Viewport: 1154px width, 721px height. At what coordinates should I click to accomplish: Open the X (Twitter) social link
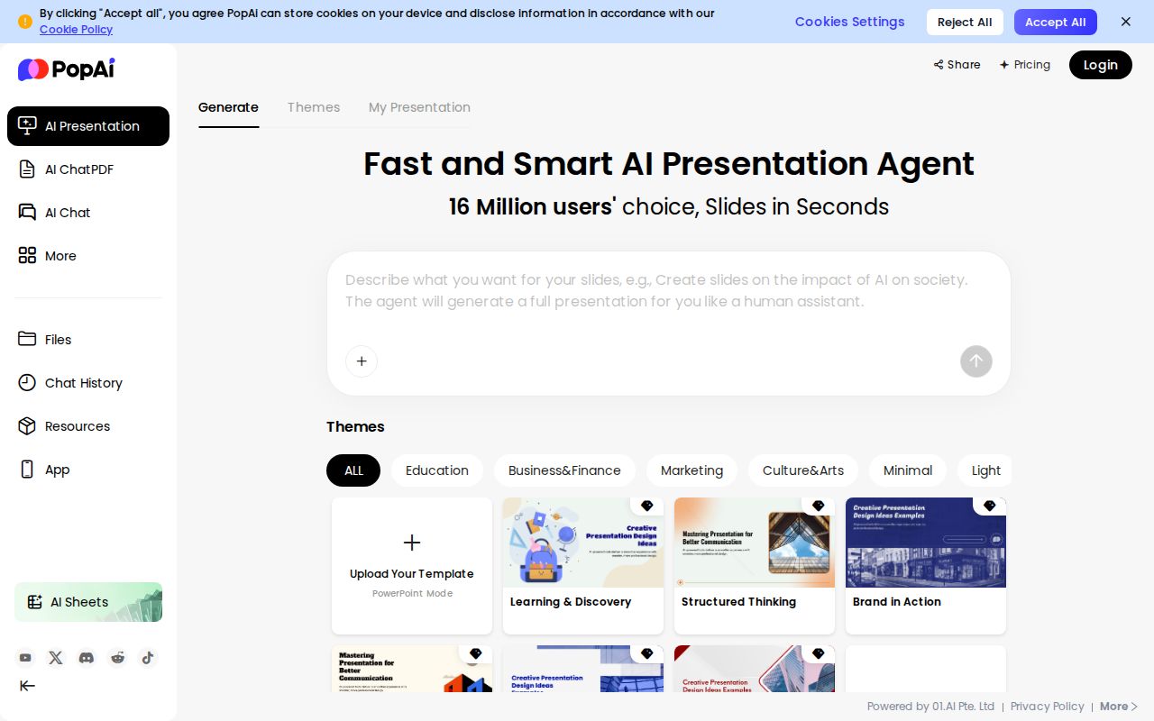56,658
